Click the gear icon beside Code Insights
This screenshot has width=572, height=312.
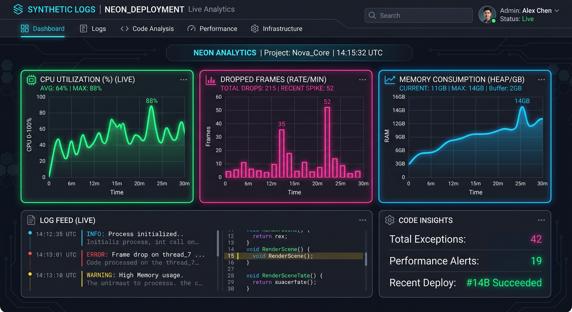click(x=390, y=220)
